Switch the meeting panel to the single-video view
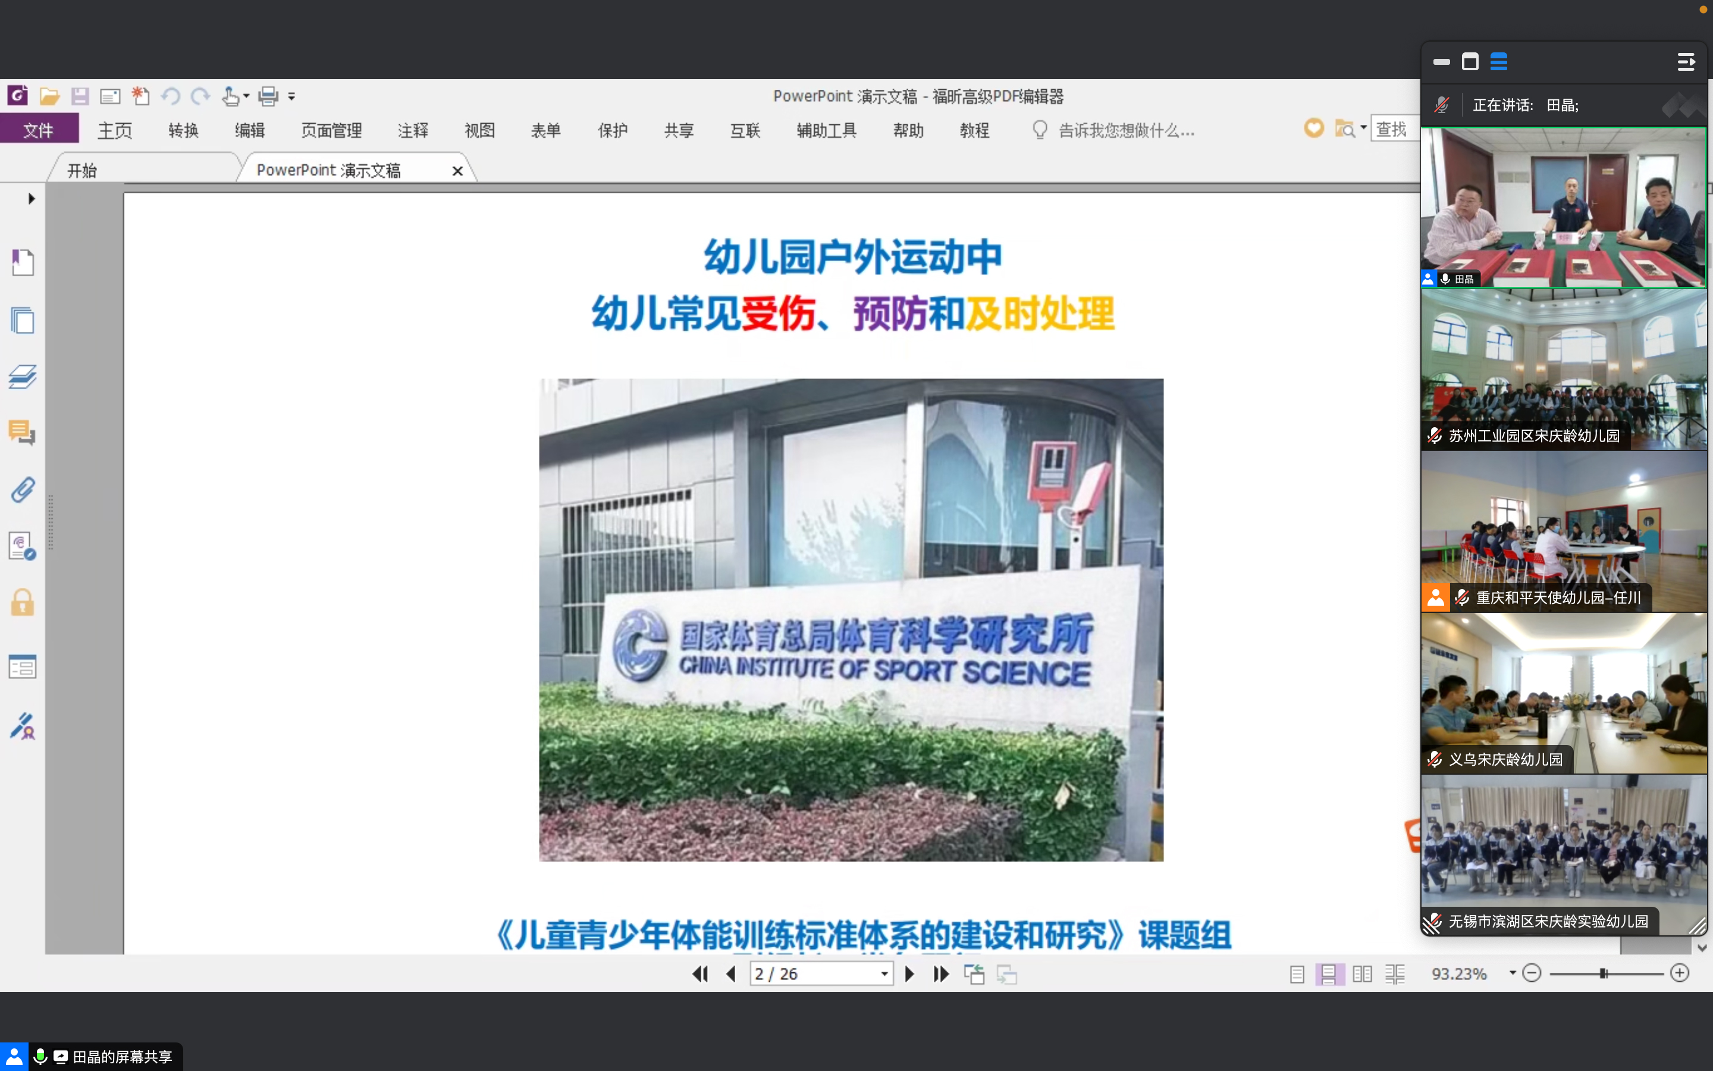The width and height of the screenshot is (1713, 1071). point(1470,62)
